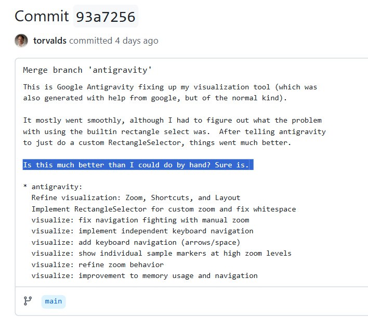Viewport: 368px width, 317px height.
Task: Click the "4 days ago" timestamp
Action: (x=136, y=41)
